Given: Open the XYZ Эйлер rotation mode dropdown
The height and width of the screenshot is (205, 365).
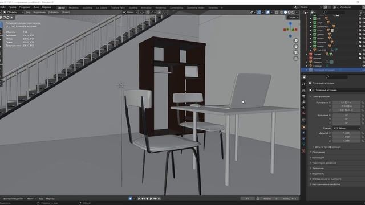Looking at the screenshot, I should tap(347, 128).
